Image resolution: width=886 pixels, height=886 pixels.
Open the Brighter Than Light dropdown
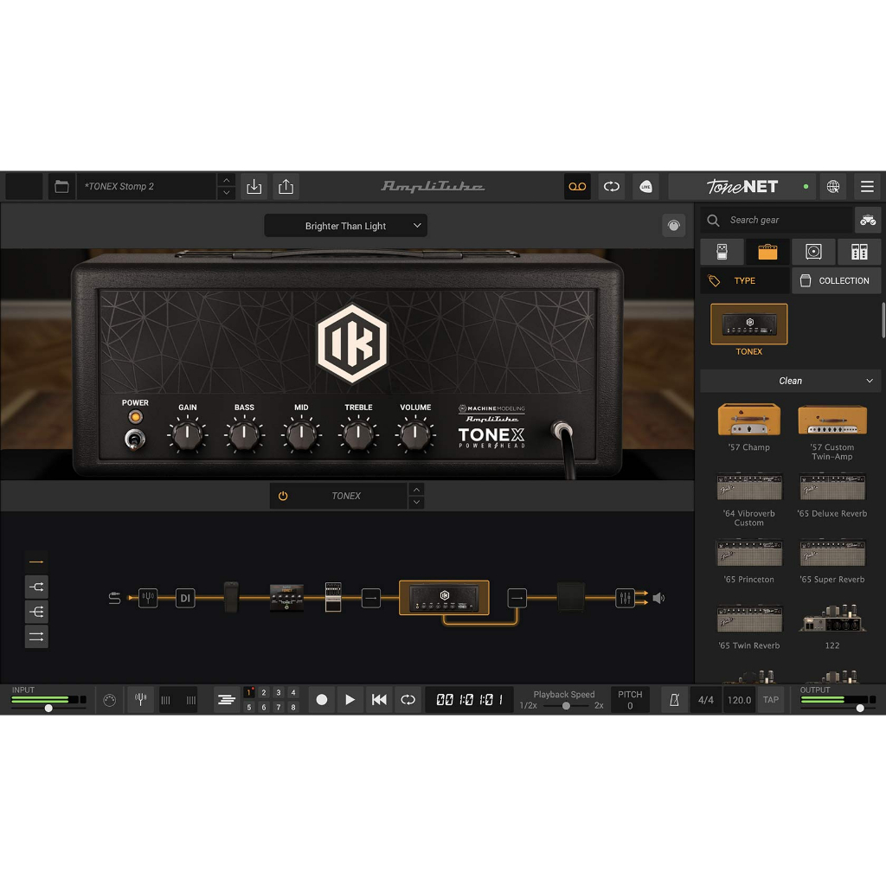pos(345,226)
